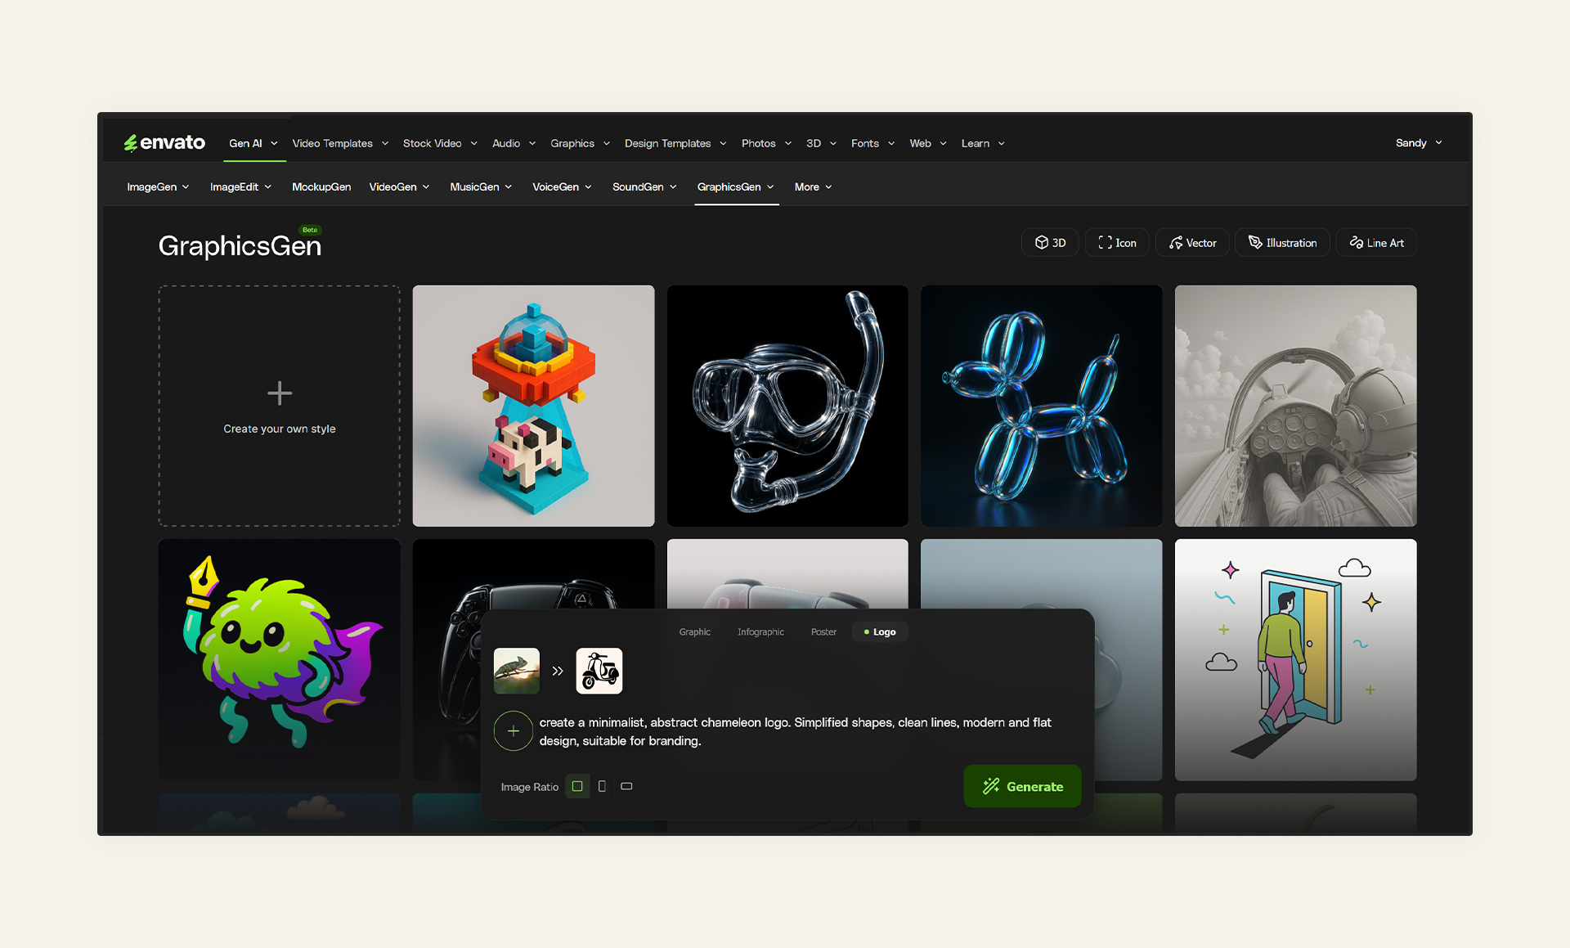Open the ImageGen dropdown
1570x948 pixels.
(x=158, y=187)
